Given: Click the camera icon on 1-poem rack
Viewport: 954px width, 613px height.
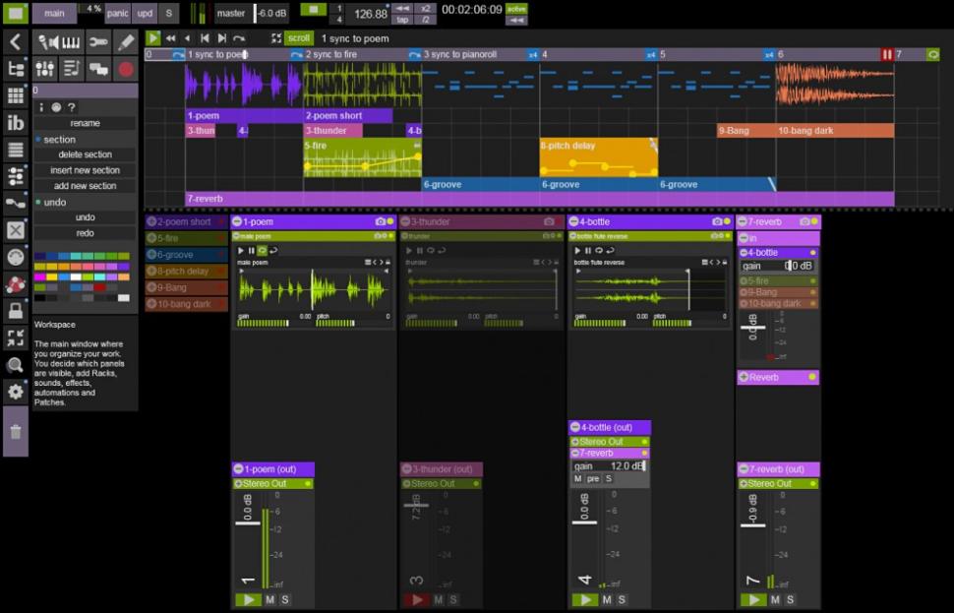Looking at the screenshot, I should (x=380, y=222).
